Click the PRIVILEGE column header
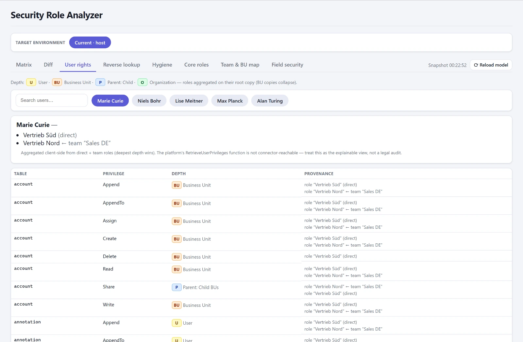Image resolution: width=523 pixels, height=342 pixels. click(113, 174)
